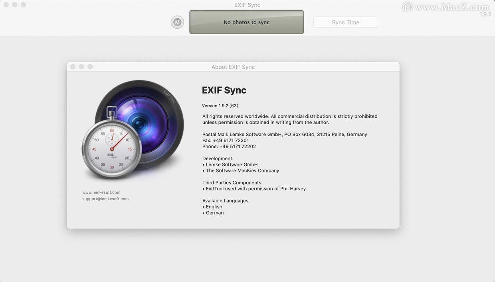Screen dimensions: 495x282
Task: Click the 'Available Languages' heading
Action: 226,201
